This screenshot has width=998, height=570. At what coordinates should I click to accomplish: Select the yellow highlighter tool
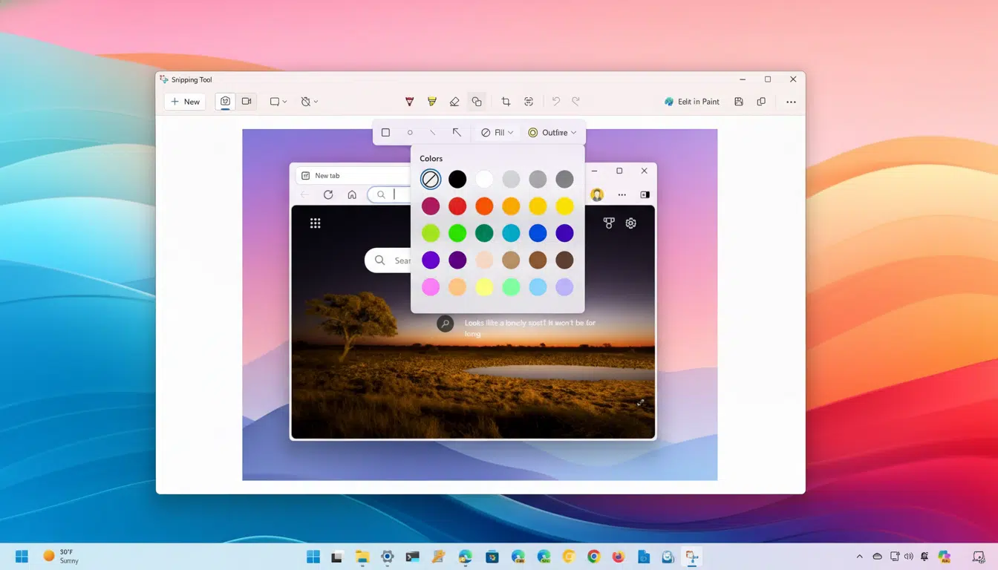[432, 102]
